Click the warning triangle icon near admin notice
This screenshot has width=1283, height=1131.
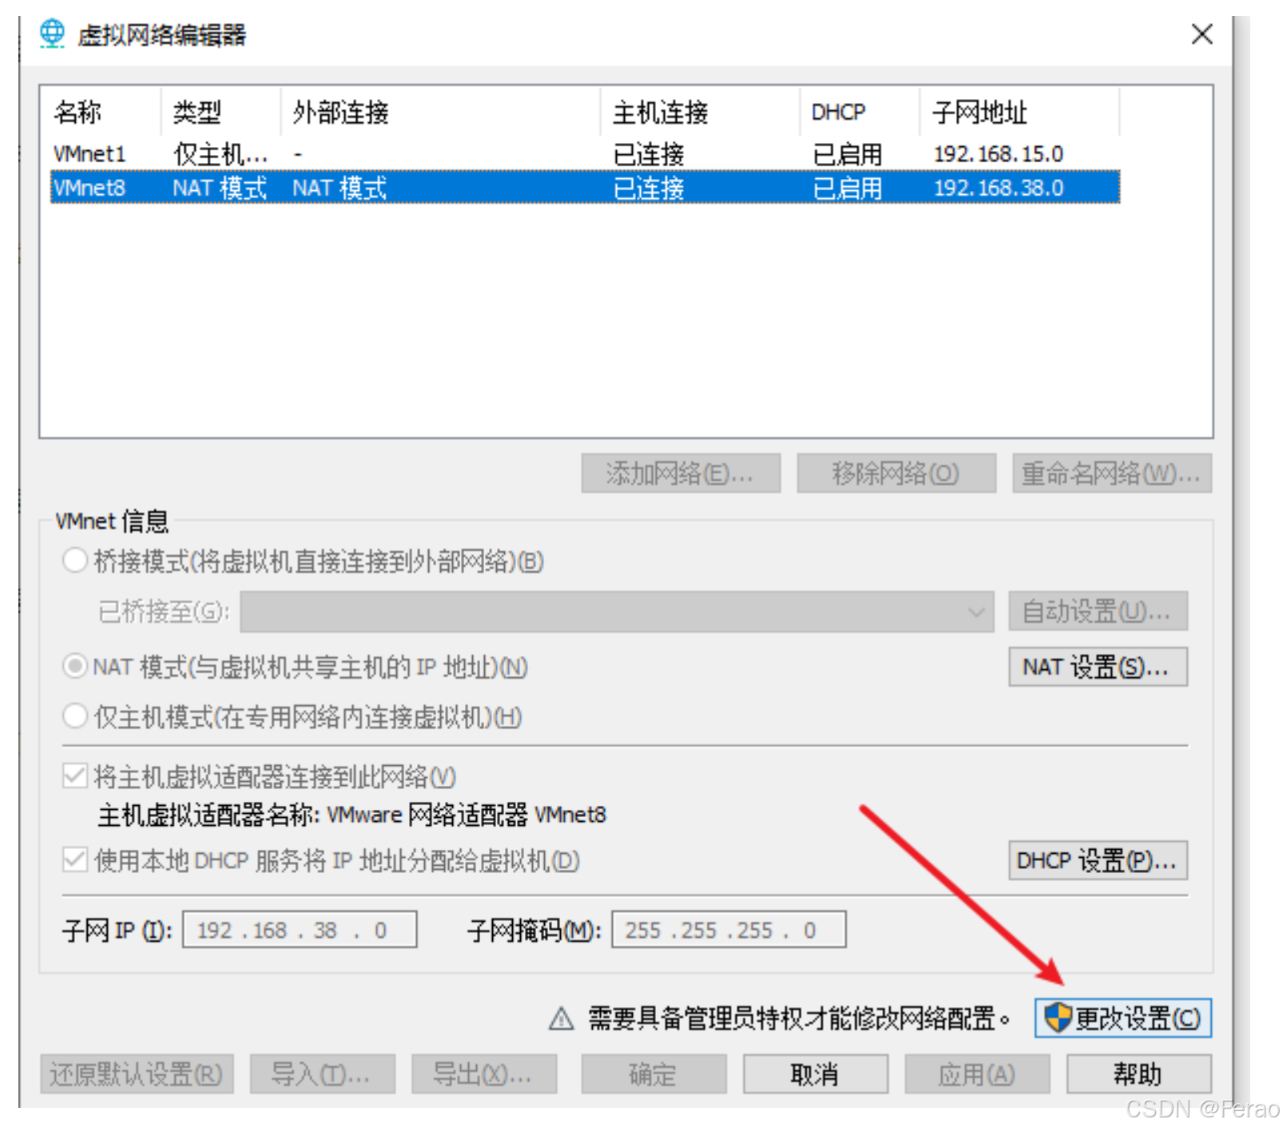click(562, 1018)
